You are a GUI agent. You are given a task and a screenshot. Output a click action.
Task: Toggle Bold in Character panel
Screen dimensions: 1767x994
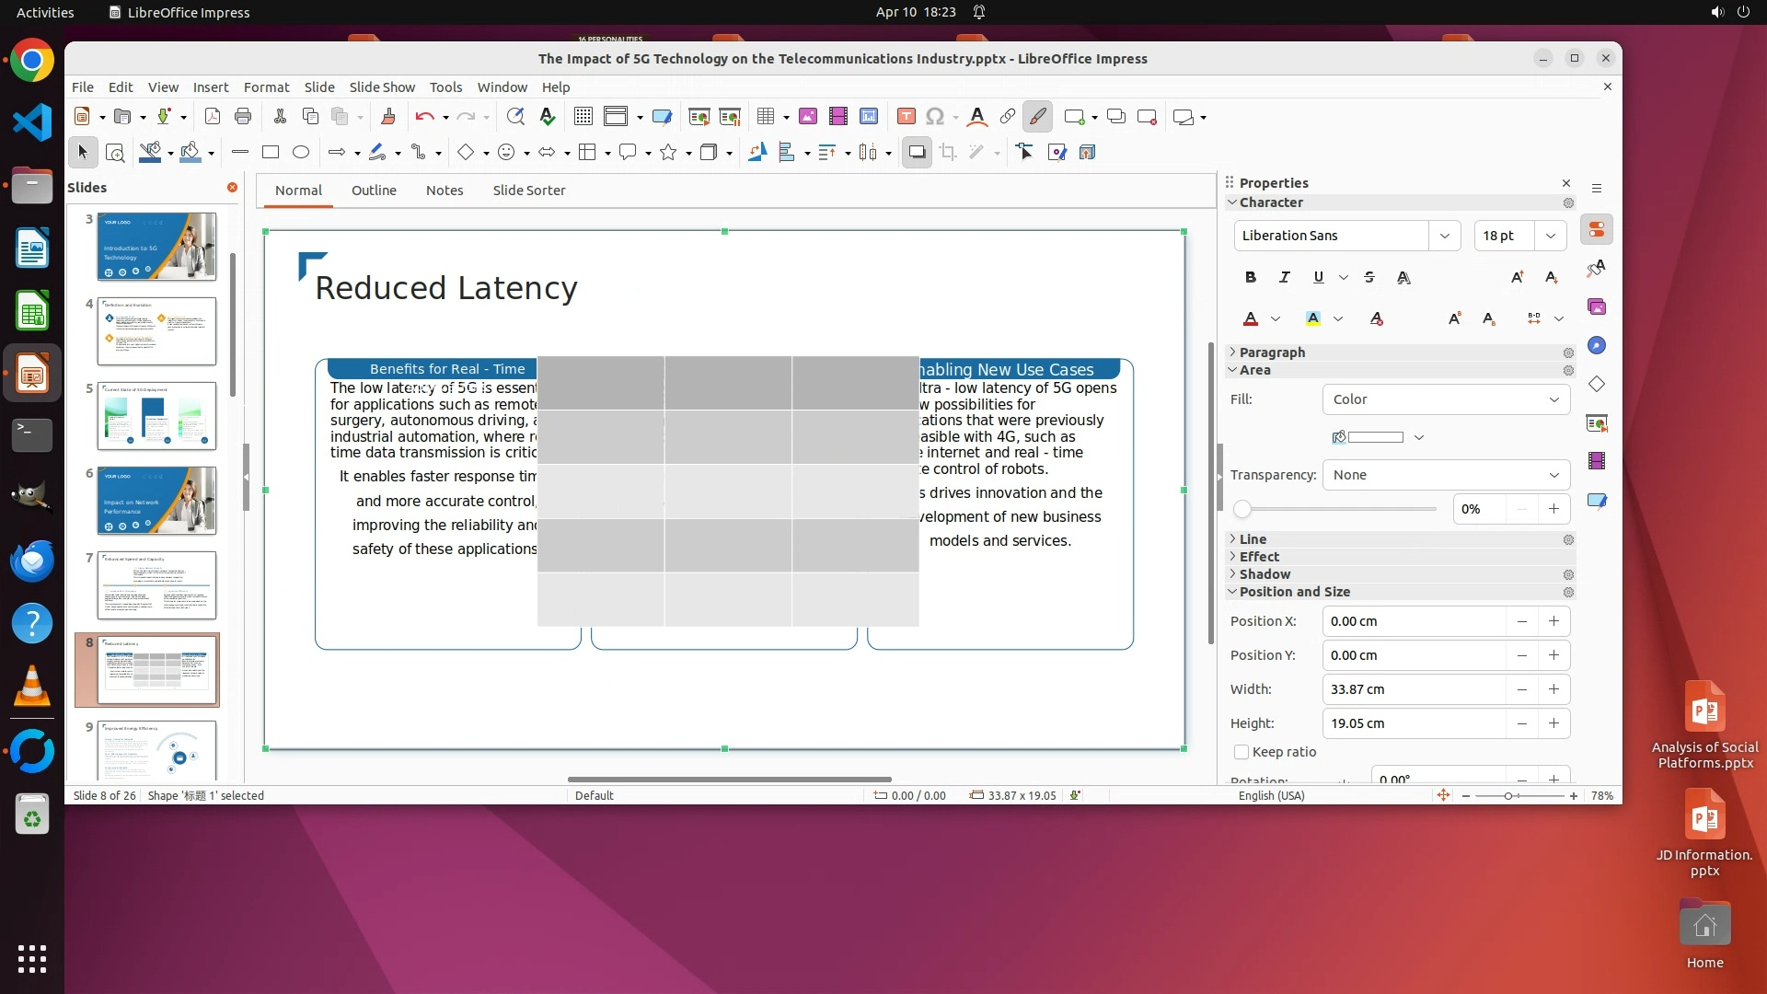coord(1250,277)
